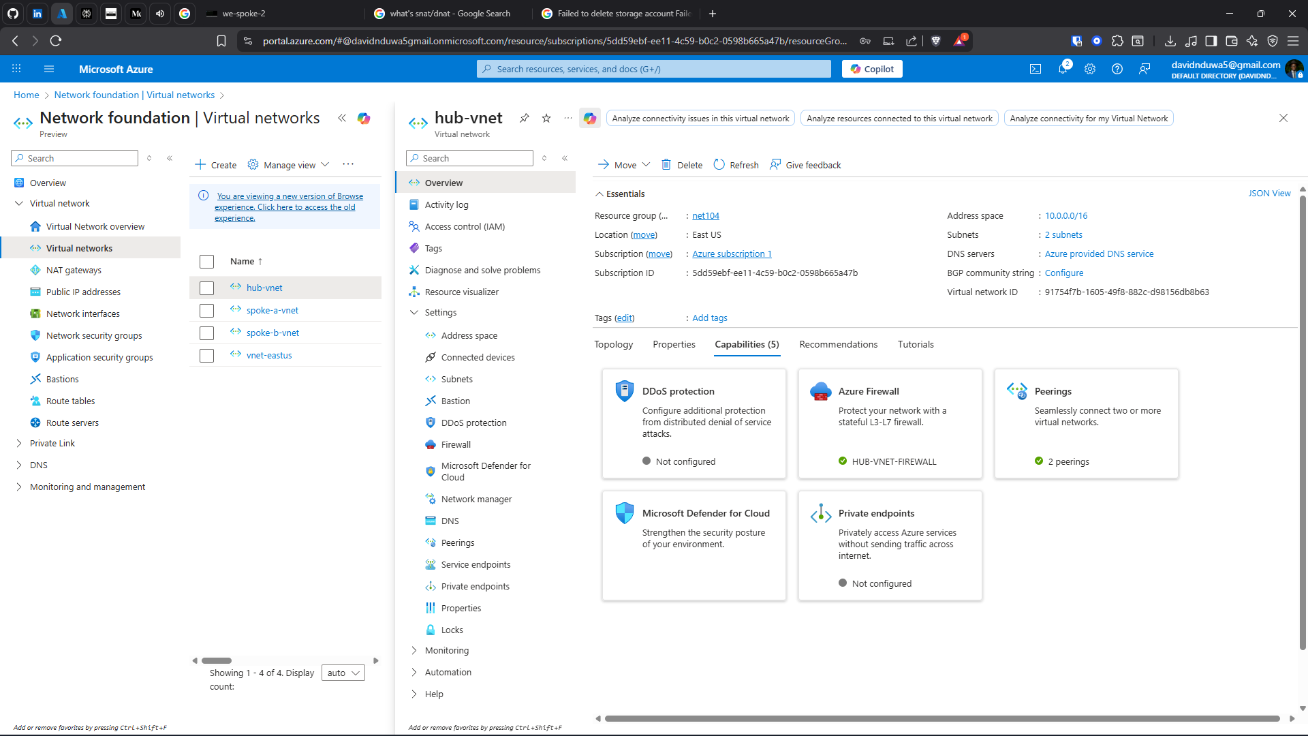Open Route tables in left sidebar
Screen dimensions: 1308x736
[x=70, y=401]
